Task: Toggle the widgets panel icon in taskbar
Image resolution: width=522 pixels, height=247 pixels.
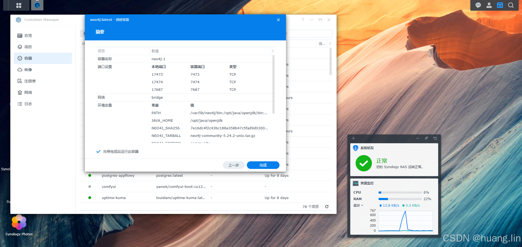Action: click(500, 5)
